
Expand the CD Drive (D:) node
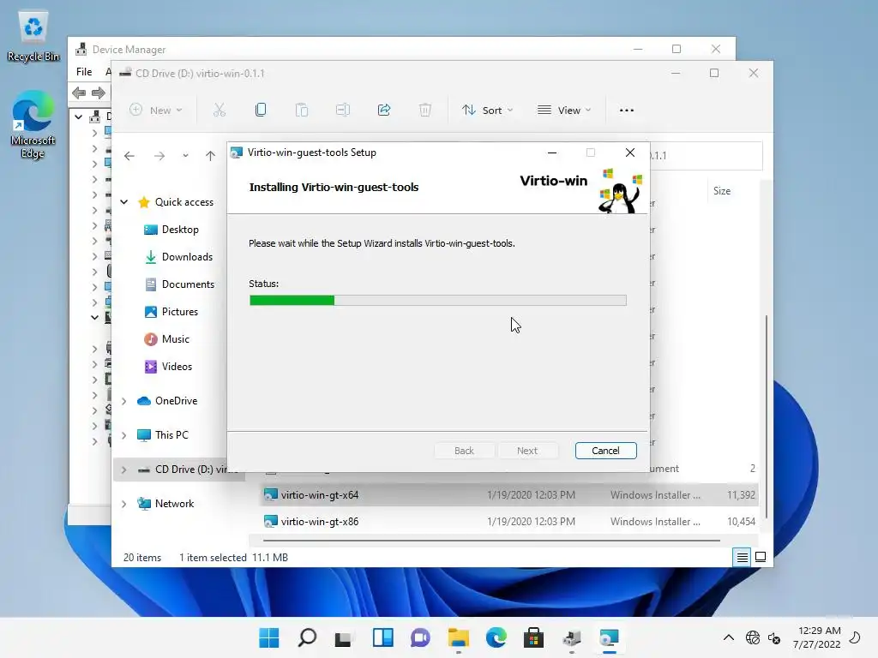click(x=124, y=470)
